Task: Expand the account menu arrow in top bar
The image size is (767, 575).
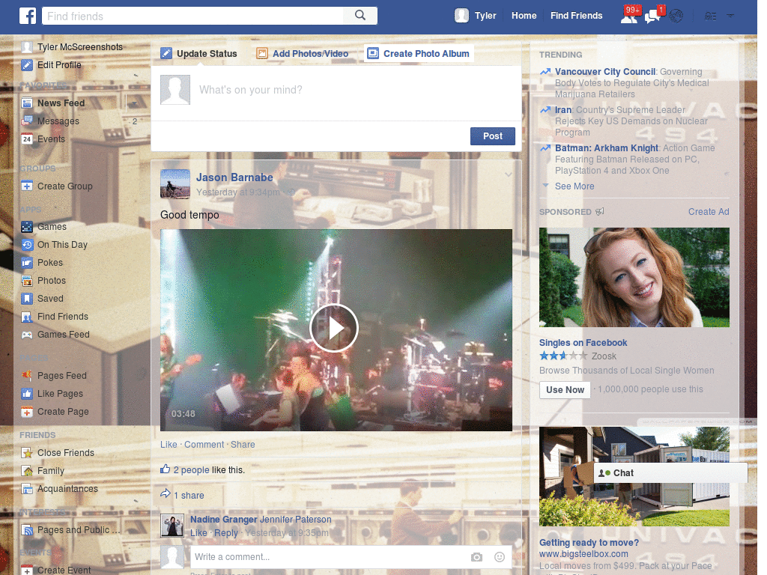Action: pyautogui.click(x=730, y=16)
